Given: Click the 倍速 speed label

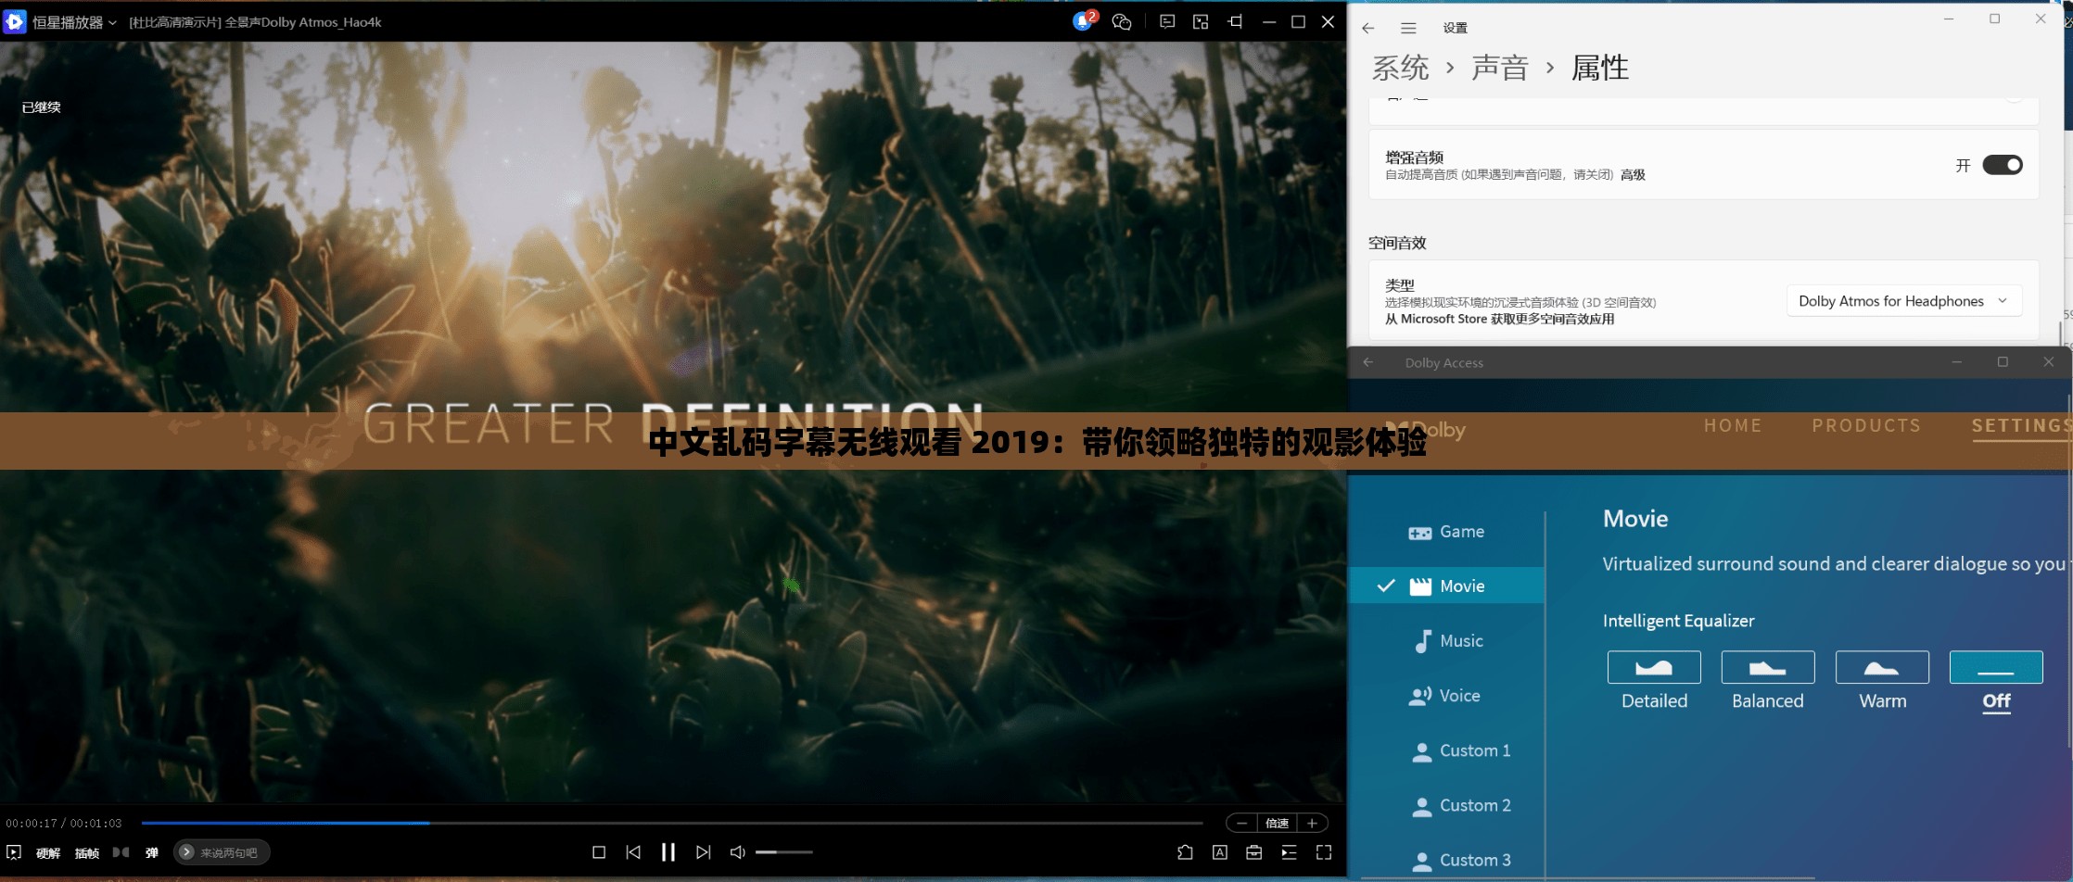Looking at the screenshot, I should (x=1278, y=823).
